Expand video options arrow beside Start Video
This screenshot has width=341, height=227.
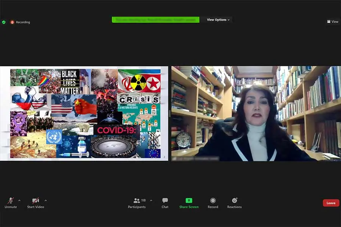[x=45, y=201]
